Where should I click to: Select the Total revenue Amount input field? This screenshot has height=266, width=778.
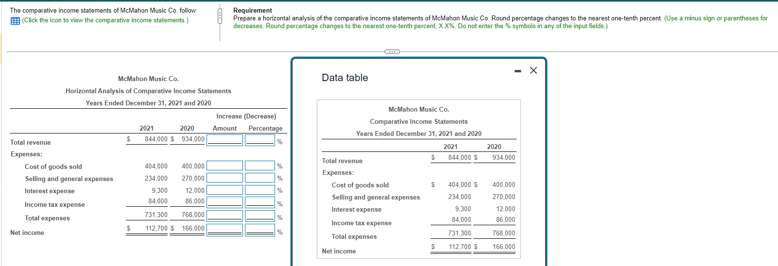[225, 140]
